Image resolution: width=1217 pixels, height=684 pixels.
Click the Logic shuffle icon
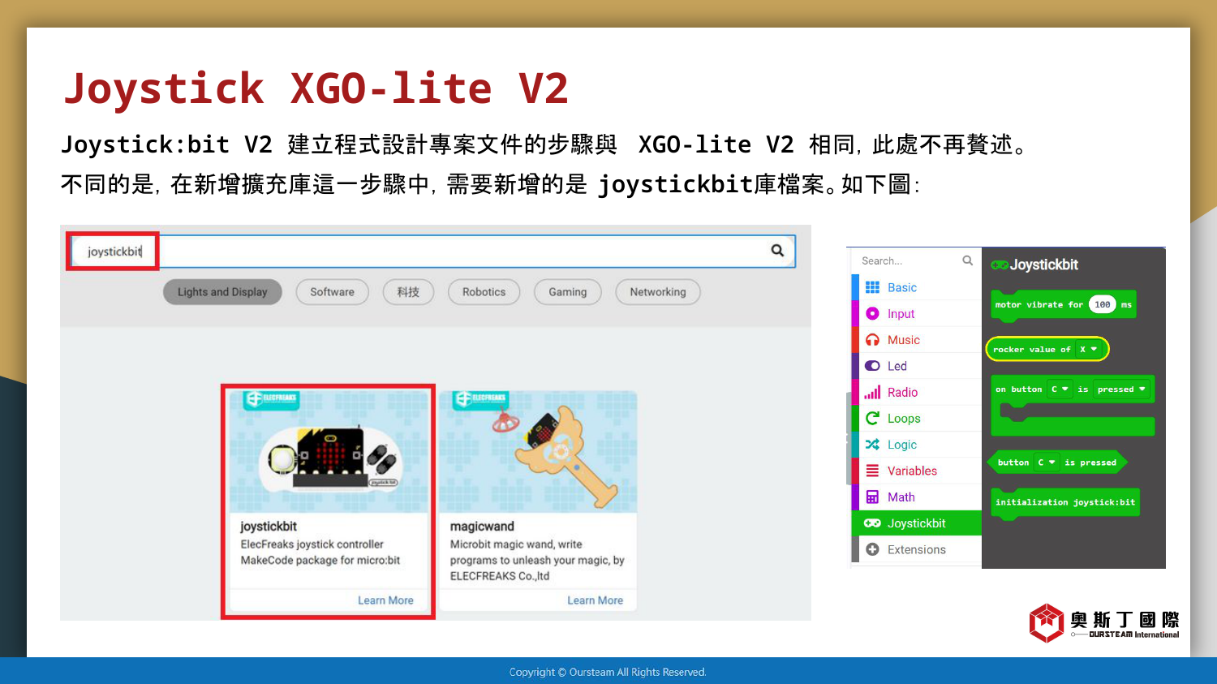872,445
